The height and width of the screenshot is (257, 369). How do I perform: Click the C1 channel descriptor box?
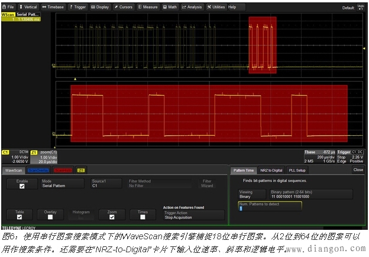coord(15,157)
